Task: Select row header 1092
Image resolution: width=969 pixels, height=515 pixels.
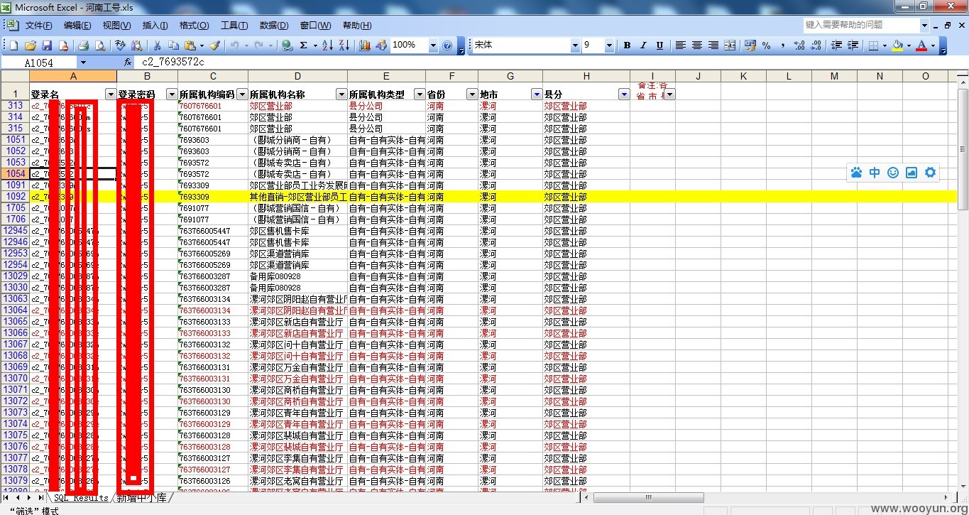Action: (15, 197)
